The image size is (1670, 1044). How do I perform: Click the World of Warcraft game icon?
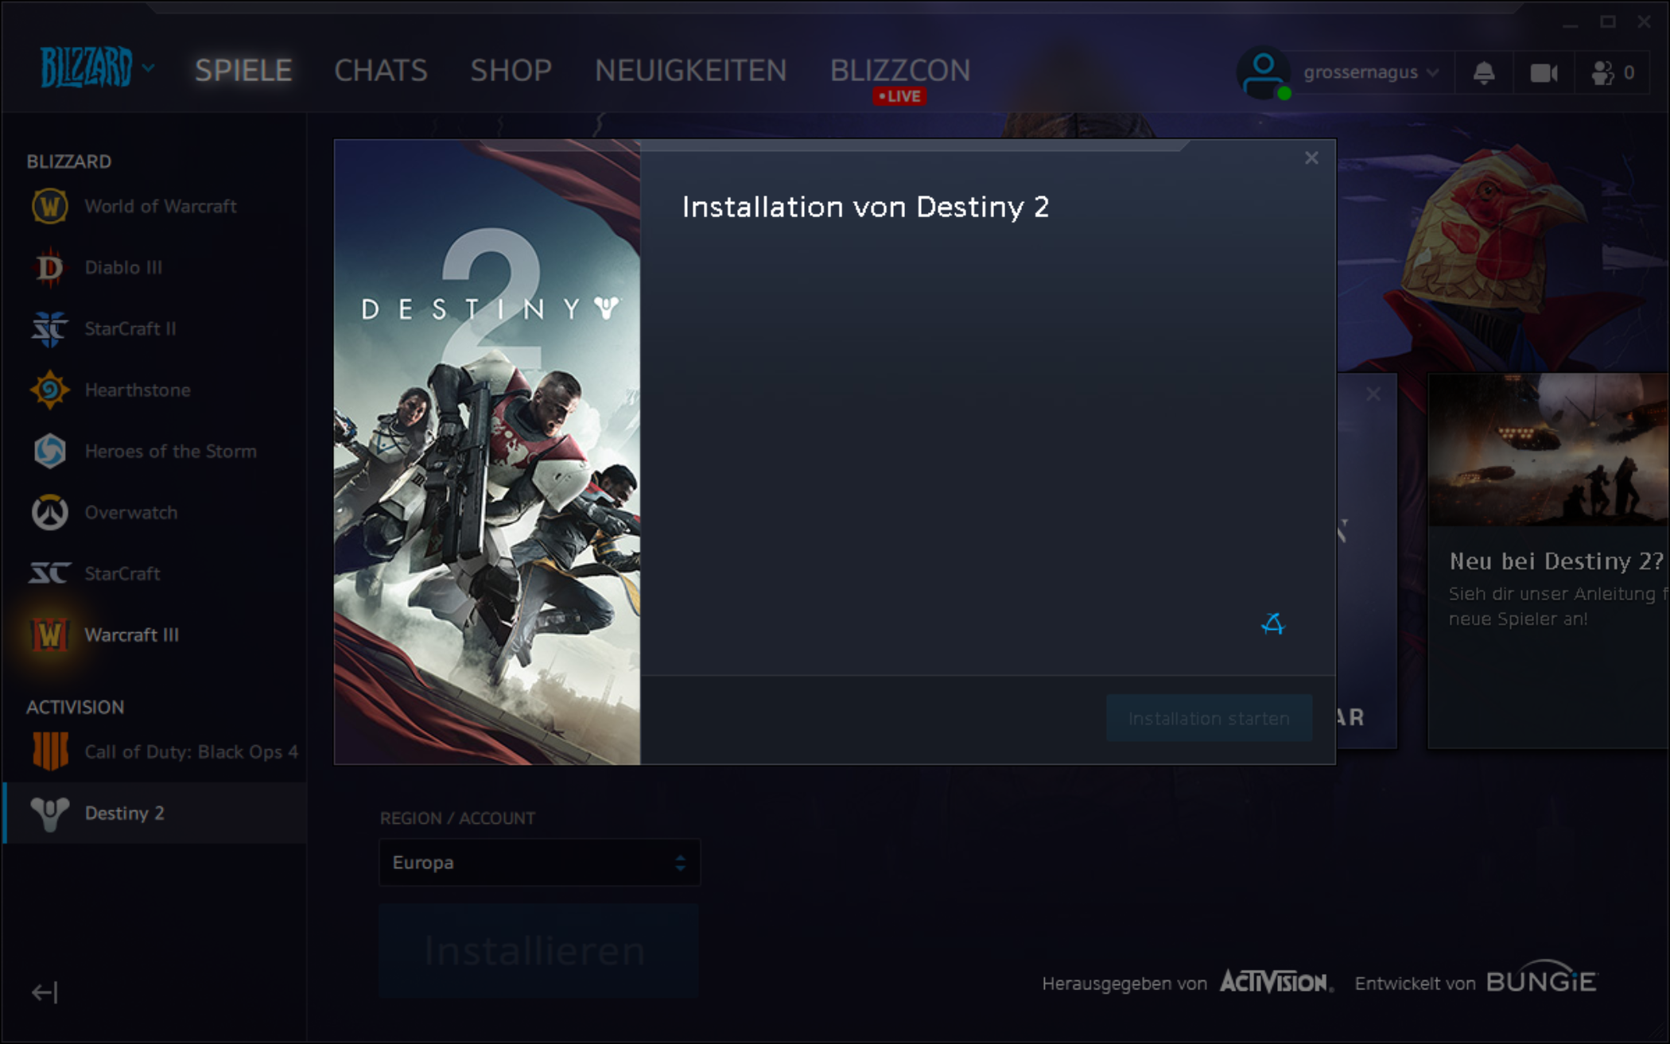point(49,207)
